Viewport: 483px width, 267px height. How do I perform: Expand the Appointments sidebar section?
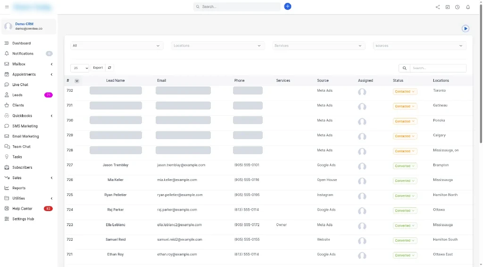tap(28, 74)
